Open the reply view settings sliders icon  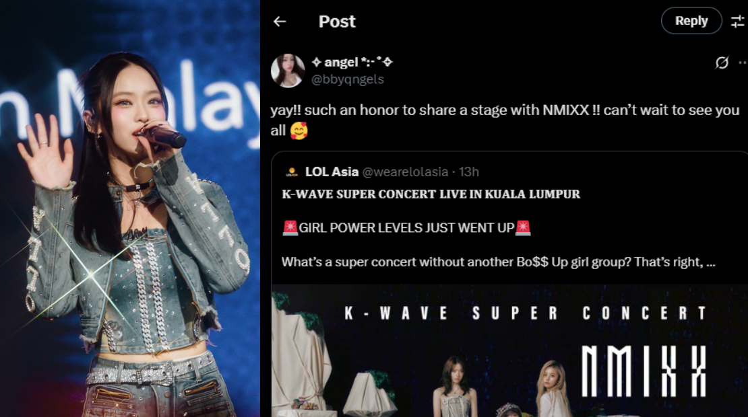click(x=737, y=22)
